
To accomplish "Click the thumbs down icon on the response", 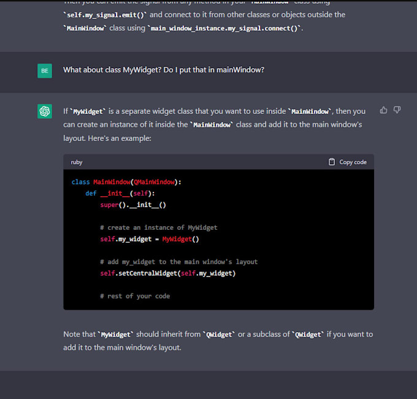I will click(397, 110).
